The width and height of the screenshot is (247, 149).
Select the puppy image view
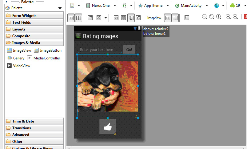click(108, 86)
